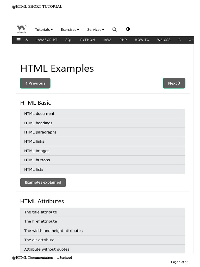
Task: View the HTML images example
Action: tap(37, 151)
